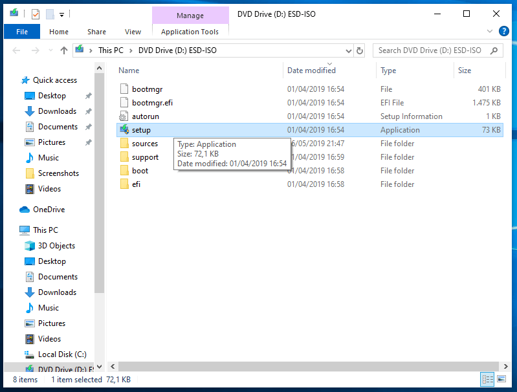Screen dimensions: 517x392
Task: Select the bootmgr.efi file
Action: pos(152,103)
